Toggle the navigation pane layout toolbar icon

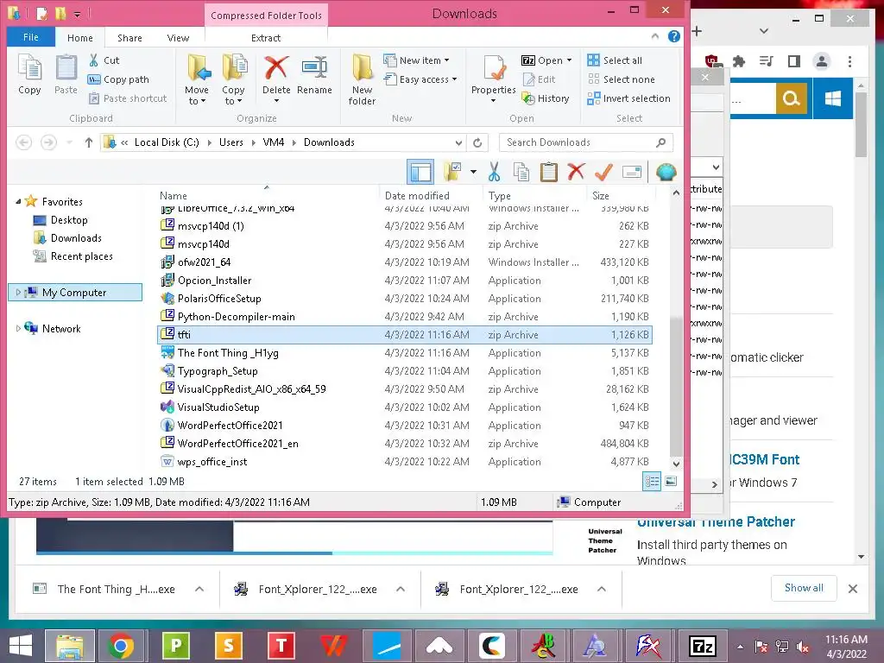pos(420,172)
